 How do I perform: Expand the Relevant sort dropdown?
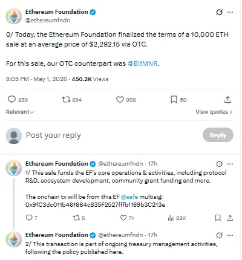pos(20,112)
